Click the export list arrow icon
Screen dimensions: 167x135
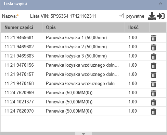coord(161,16)
